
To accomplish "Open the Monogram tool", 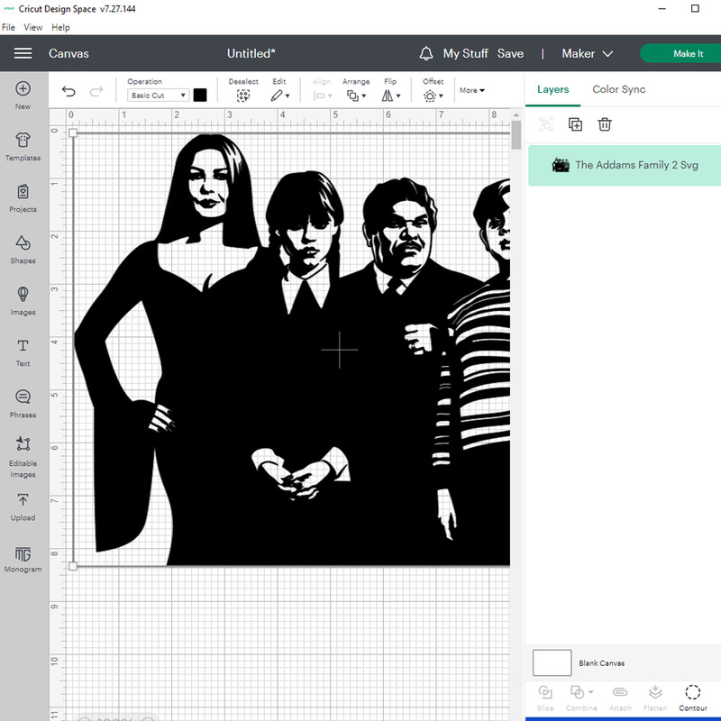I will pos(23,558).
